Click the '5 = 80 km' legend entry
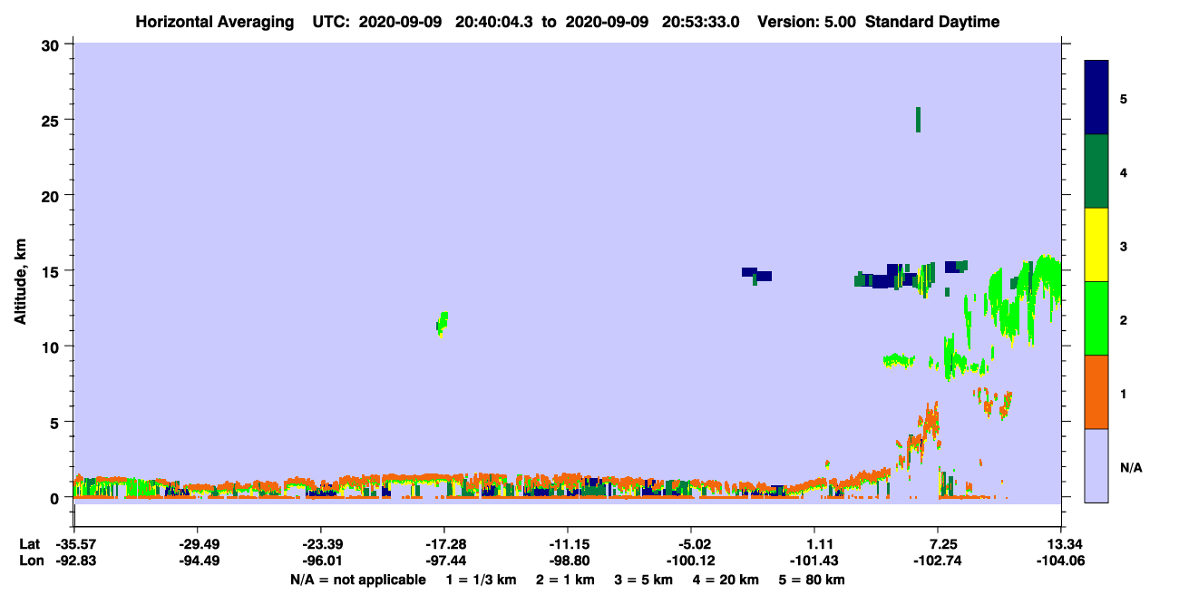The image size is (1179, 605). click(814, 580)
